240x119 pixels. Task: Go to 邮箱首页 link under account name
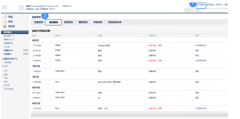30,9
